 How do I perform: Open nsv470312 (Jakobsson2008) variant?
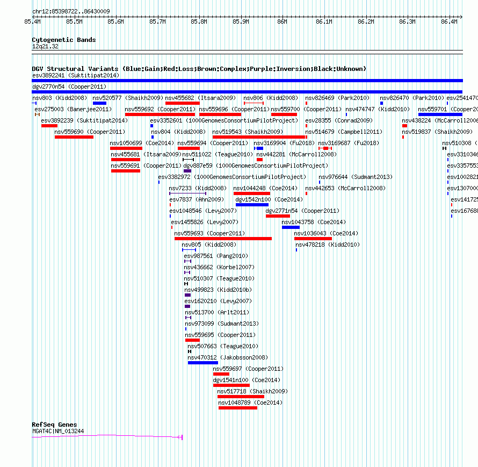pyautogui.click(x=228, y=357)
